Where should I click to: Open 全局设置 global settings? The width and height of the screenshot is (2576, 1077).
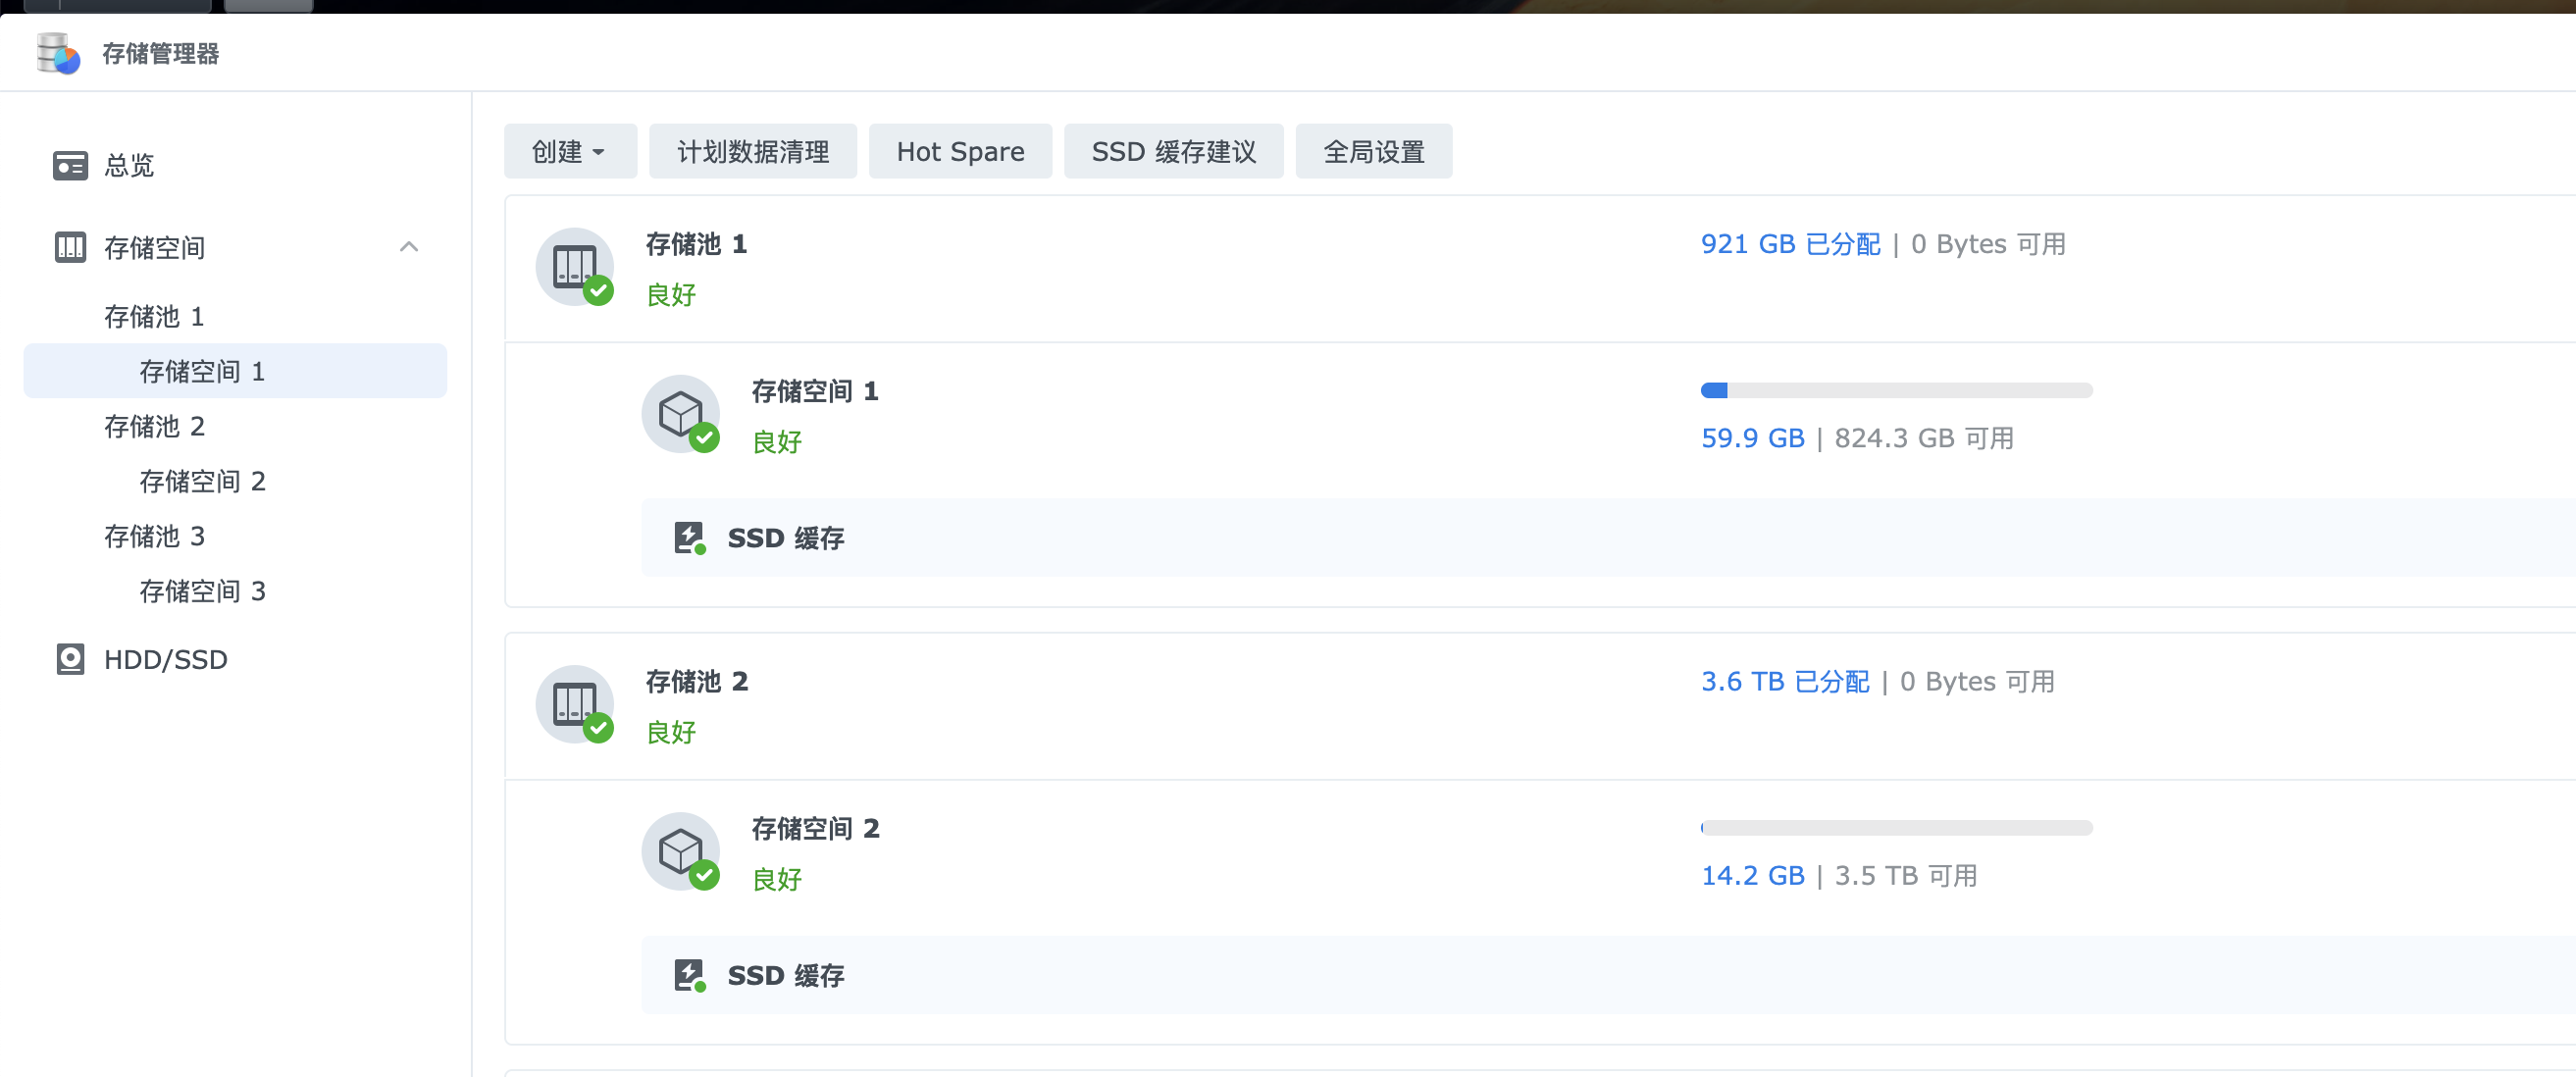1373,152
